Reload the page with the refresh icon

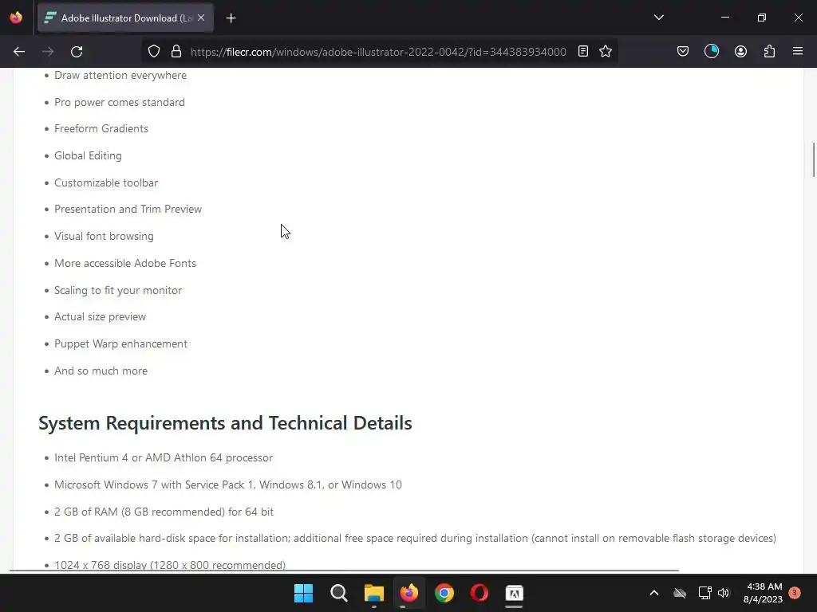pos(77,52)
